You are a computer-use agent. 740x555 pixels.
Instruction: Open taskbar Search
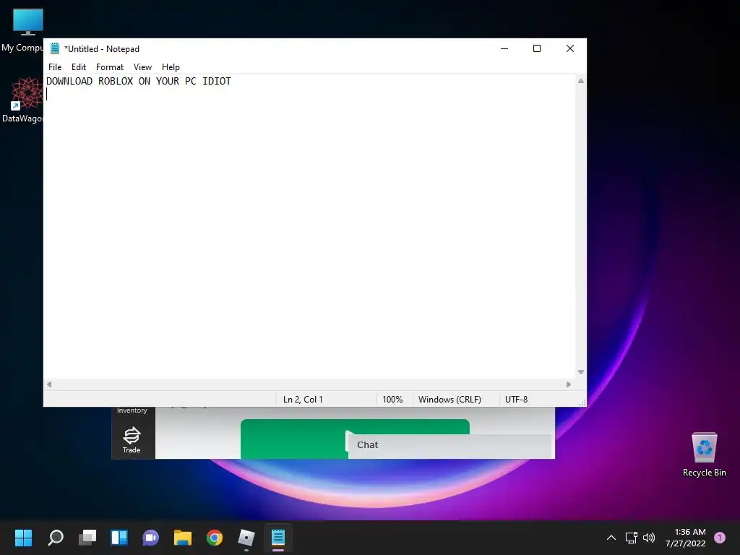click(56, 538)
